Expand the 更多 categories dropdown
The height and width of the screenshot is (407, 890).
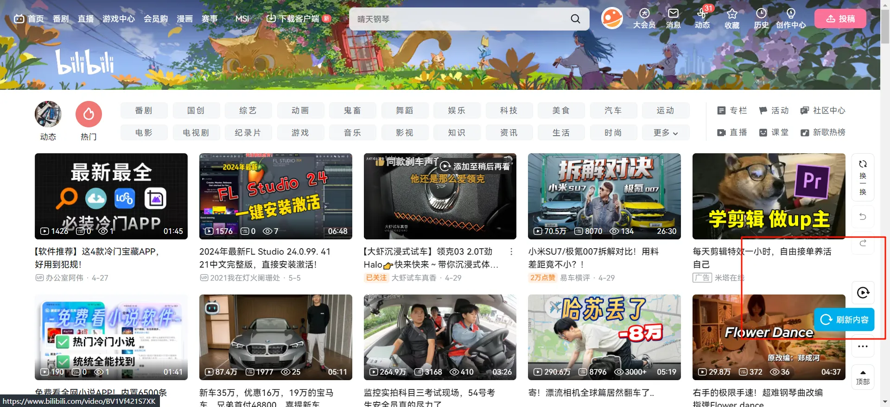(x=665, y=133)
